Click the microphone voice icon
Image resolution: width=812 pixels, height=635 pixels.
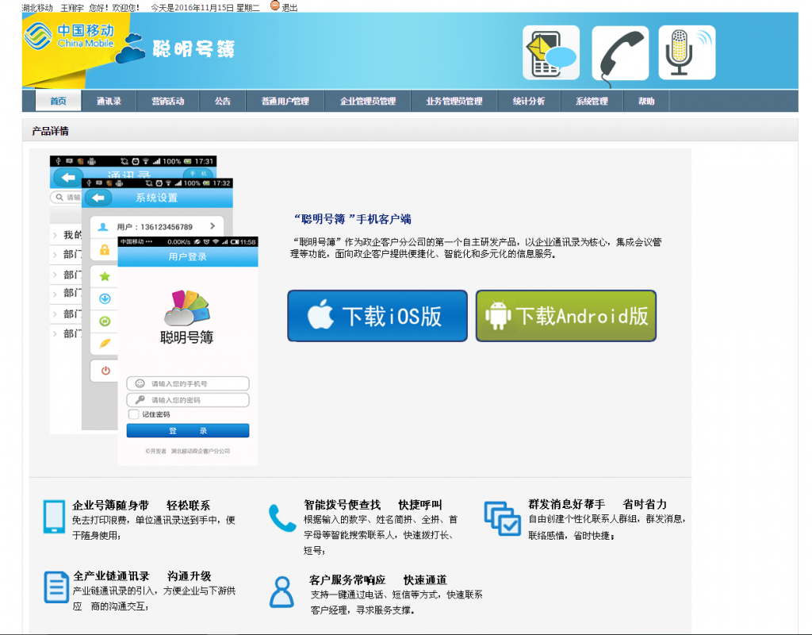pos(688,53)
